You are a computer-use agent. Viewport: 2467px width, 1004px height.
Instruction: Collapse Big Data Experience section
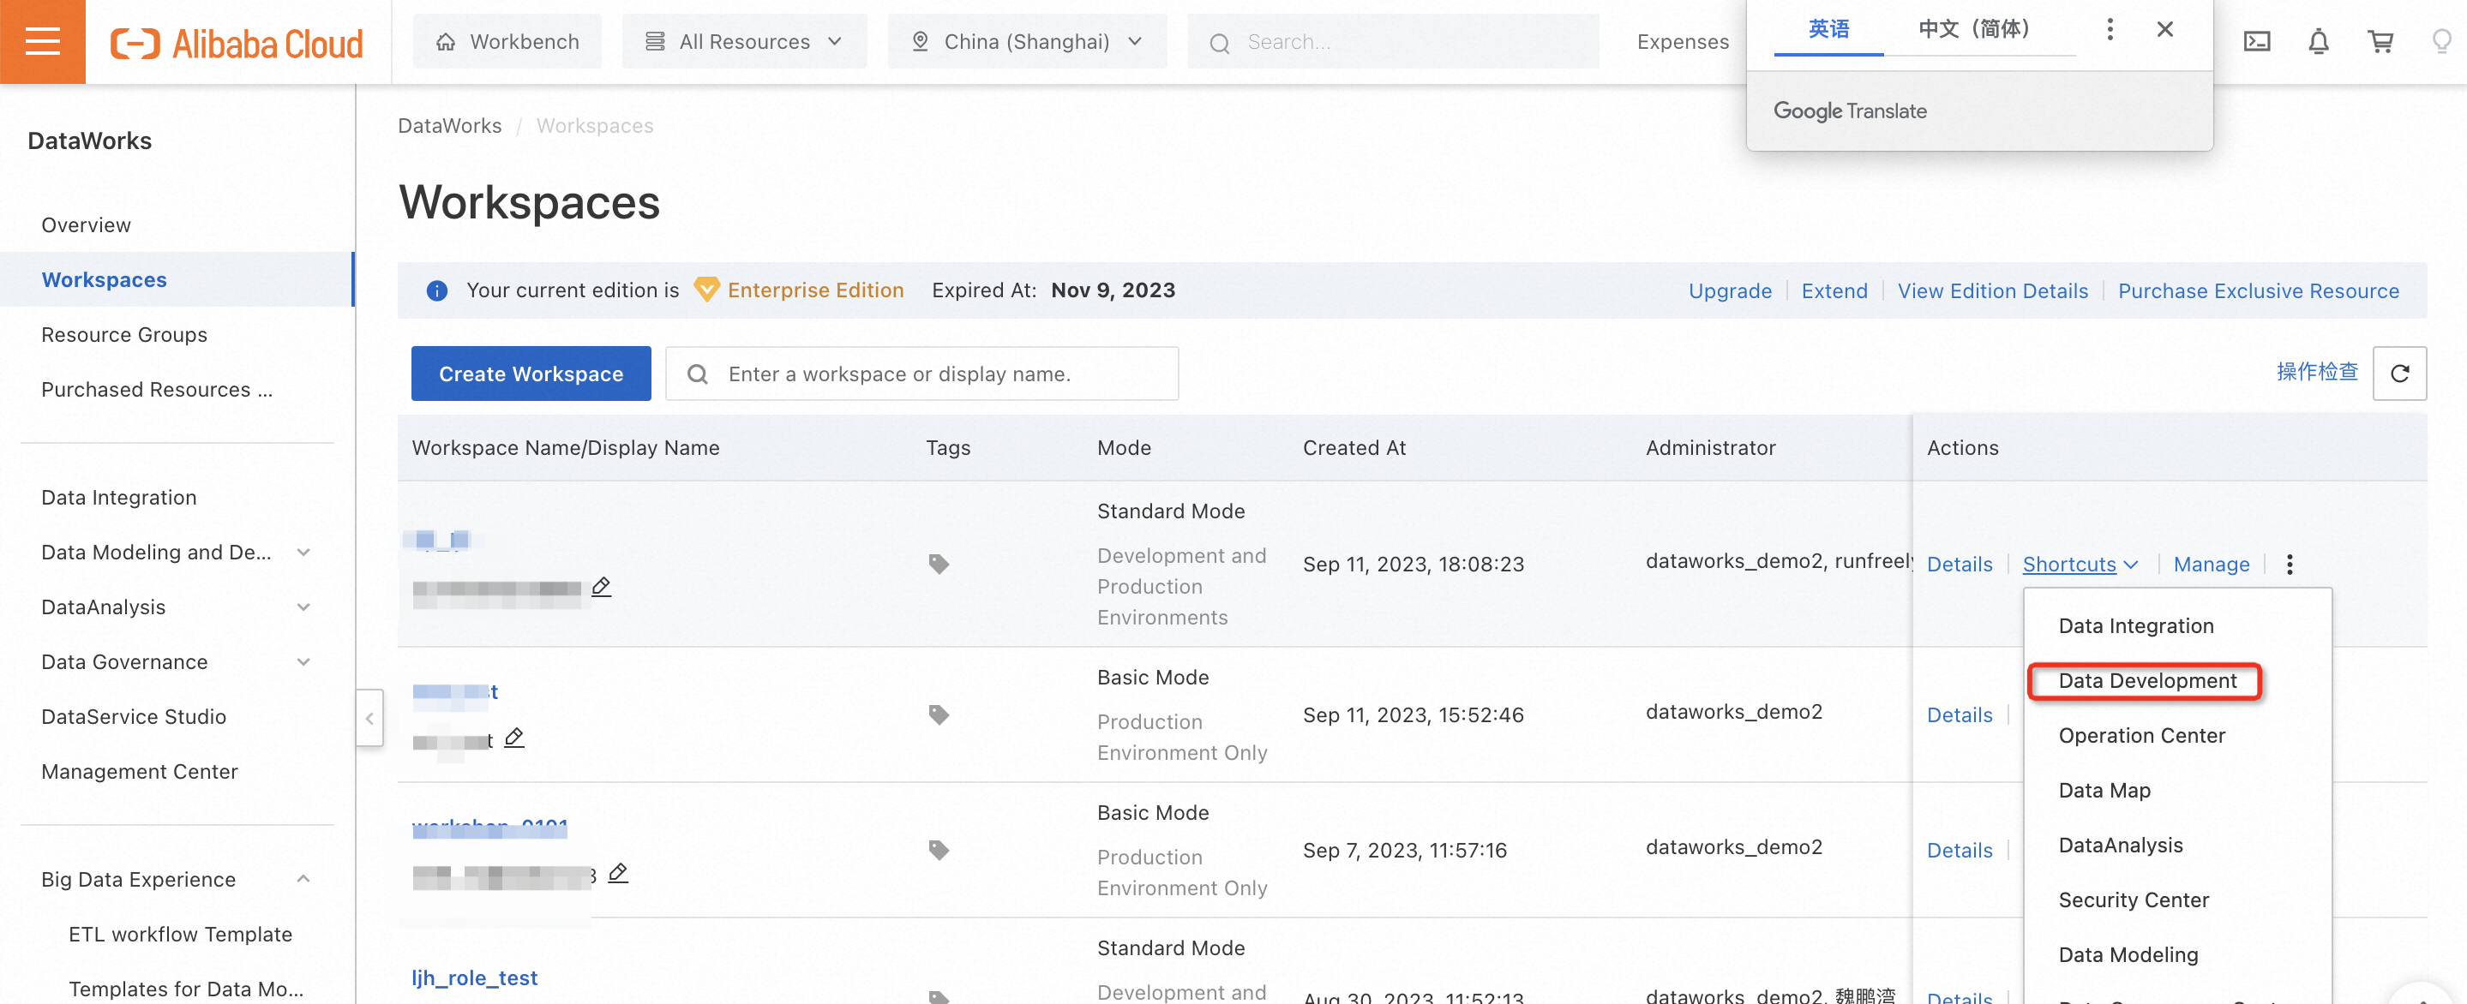pyautogui.click(x=303, y=879)
